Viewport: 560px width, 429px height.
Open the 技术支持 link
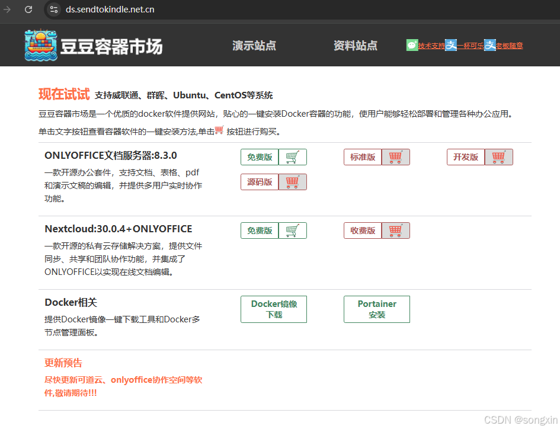(431, 46)
